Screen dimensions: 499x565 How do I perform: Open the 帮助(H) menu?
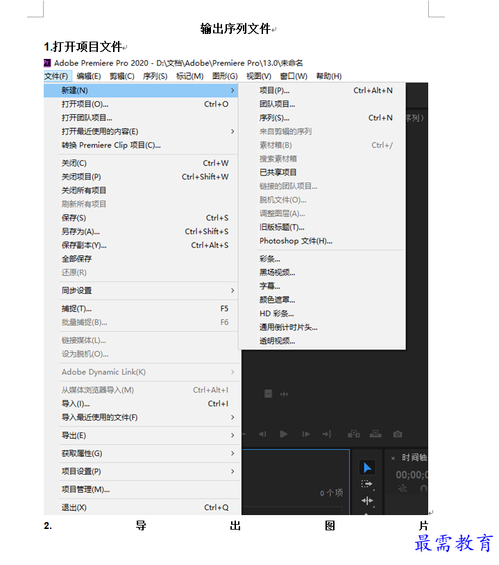[x=329, y=76]
